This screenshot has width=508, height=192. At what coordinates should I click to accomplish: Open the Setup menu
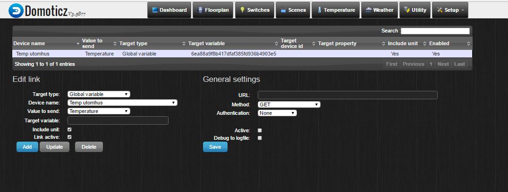pyautogui.click(x=450, y=10)
